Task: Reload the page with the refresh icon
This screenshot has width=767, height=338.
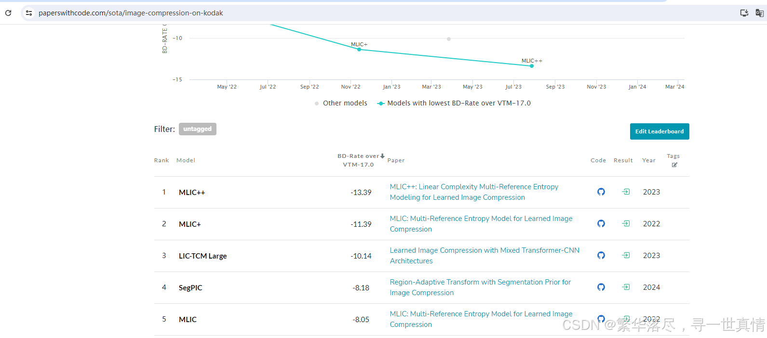Action: (x=8, y=13)
